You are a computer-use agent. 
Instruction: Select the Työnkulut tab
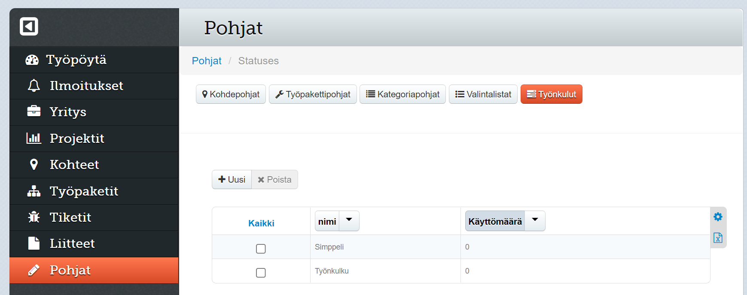(x=552, y=94)
